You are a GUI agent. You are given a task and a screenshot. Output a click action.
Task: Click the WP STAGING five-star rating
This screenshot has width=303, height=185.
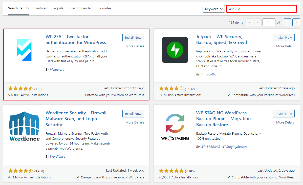(171, 171)
